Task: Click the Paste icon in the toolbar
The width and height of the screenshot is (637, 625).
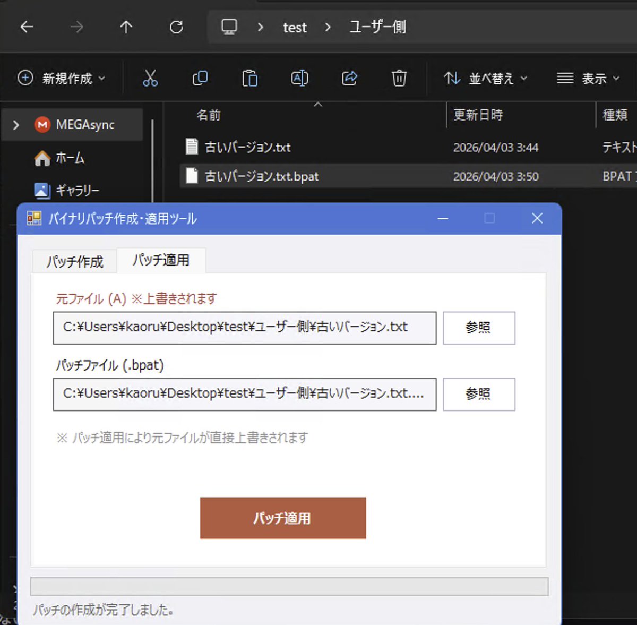Action: point(249,78)
